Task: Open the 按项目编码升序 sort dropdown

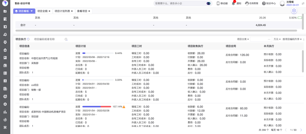Action: [x=292, y=39]
